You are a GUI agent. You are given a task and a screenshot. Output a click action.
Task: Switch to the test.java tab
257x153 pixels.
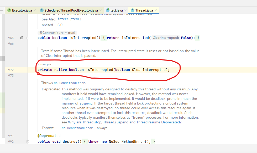click(x=117, y=10)
